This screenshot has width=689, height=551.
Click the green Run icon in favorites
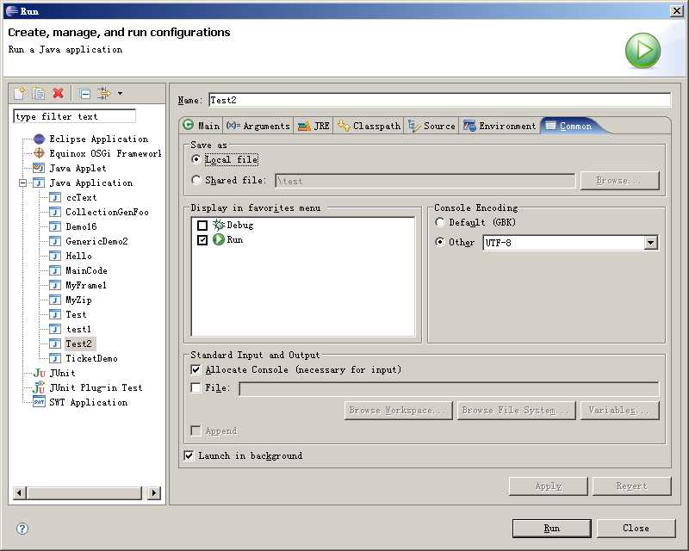pos(219,239)
